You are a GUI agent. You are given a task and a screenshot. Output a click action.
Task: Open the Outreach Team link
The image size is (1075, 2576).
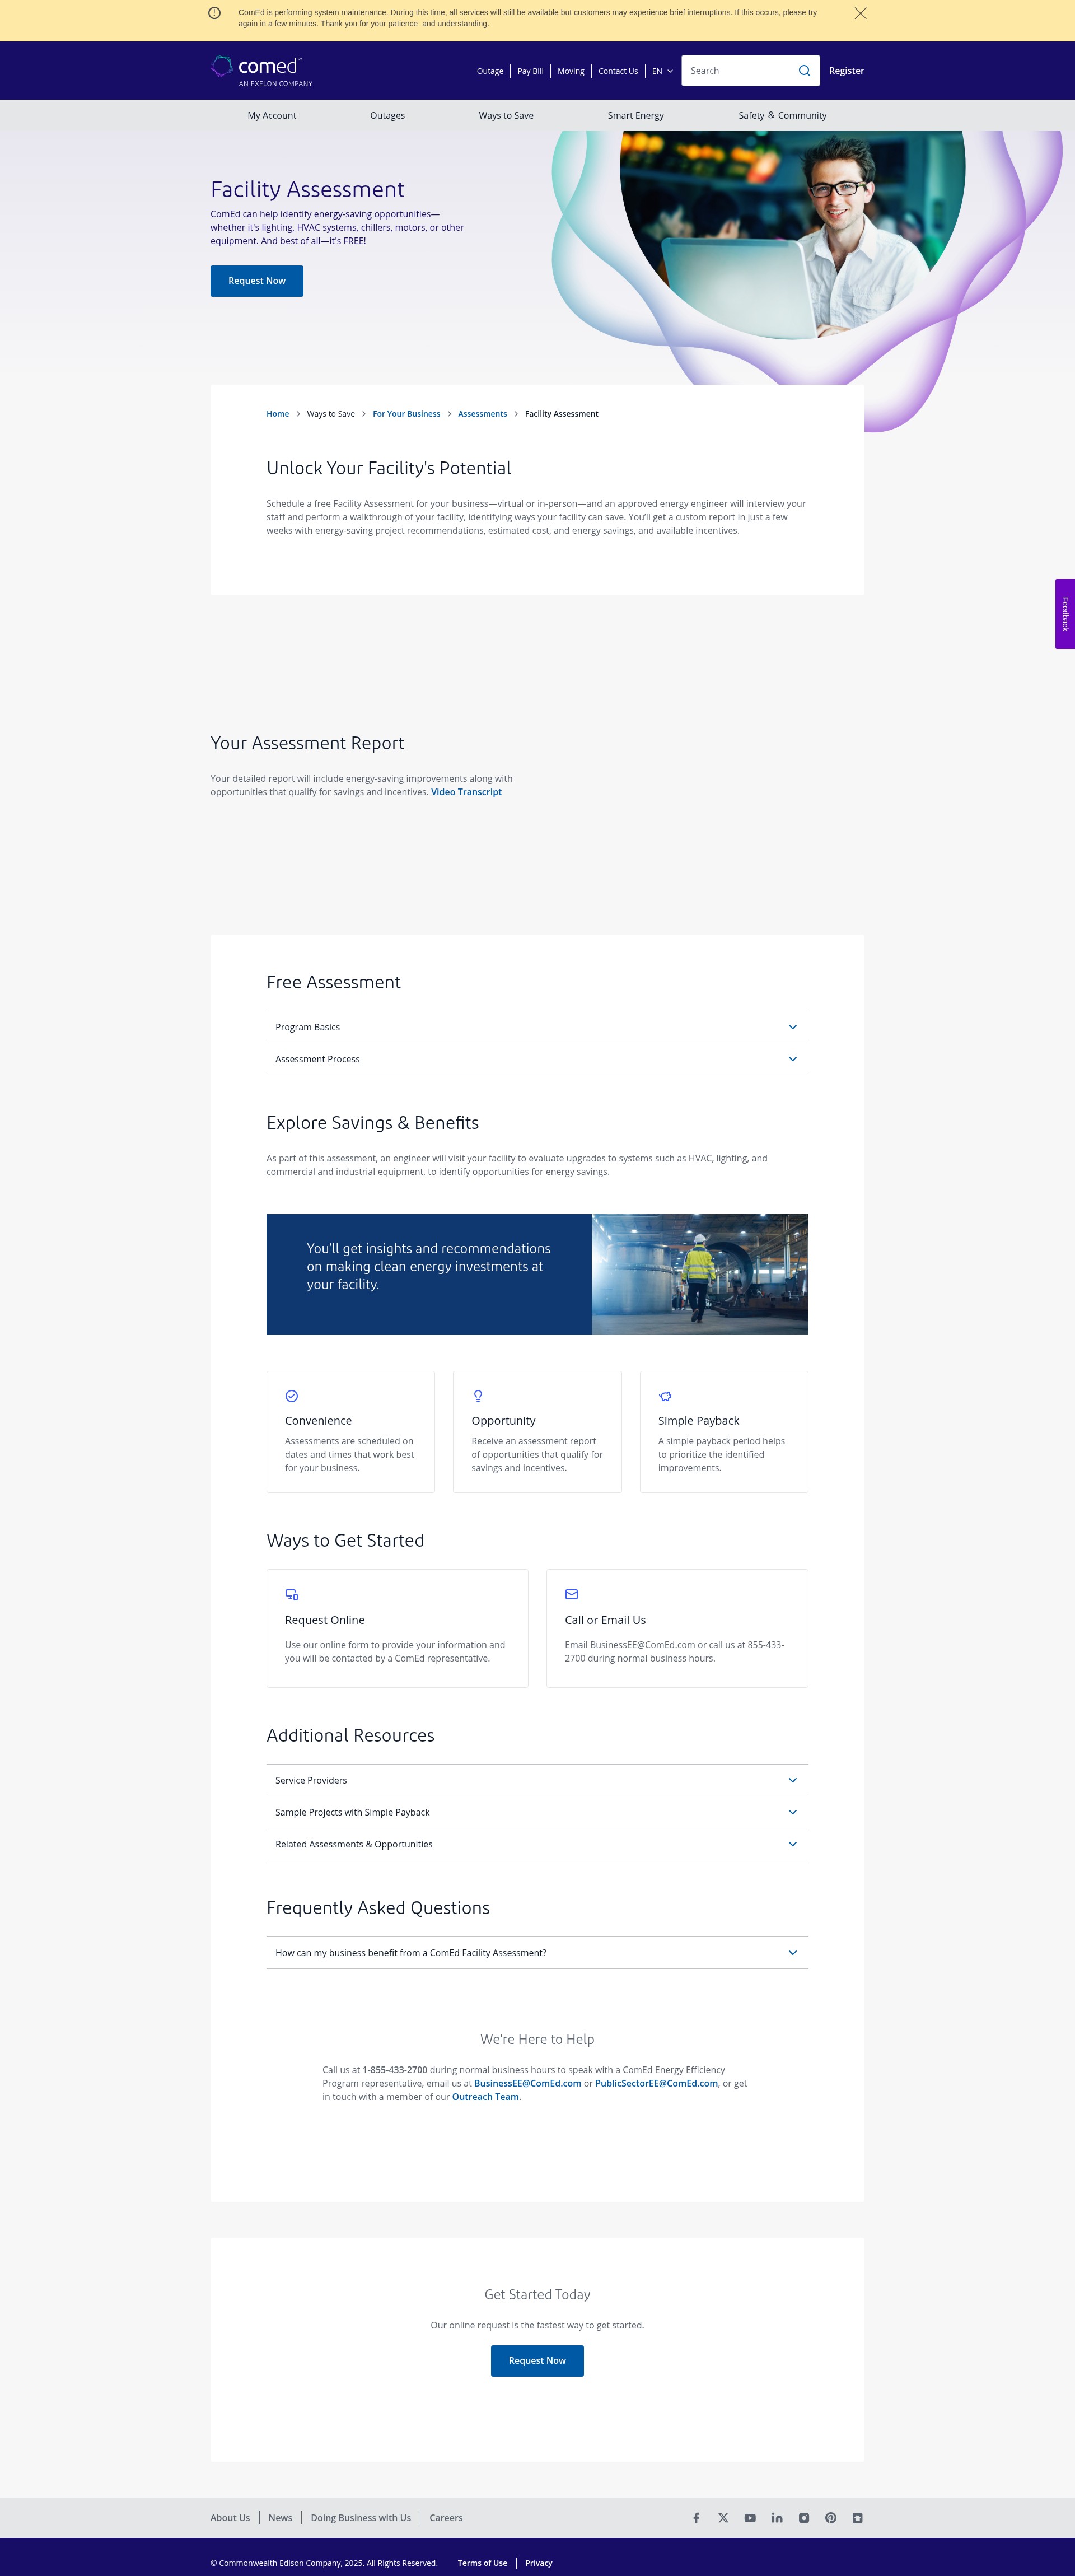(x=485, y=2097)
